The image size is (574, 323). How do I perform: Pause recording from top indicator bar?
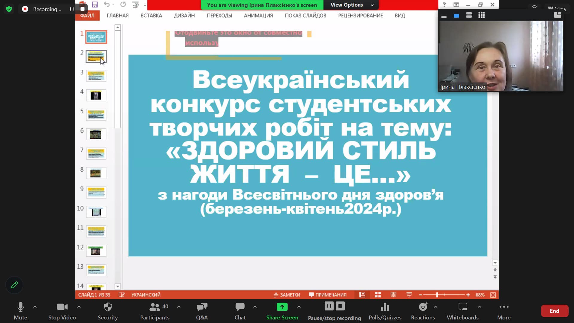[x=72, y=9]
